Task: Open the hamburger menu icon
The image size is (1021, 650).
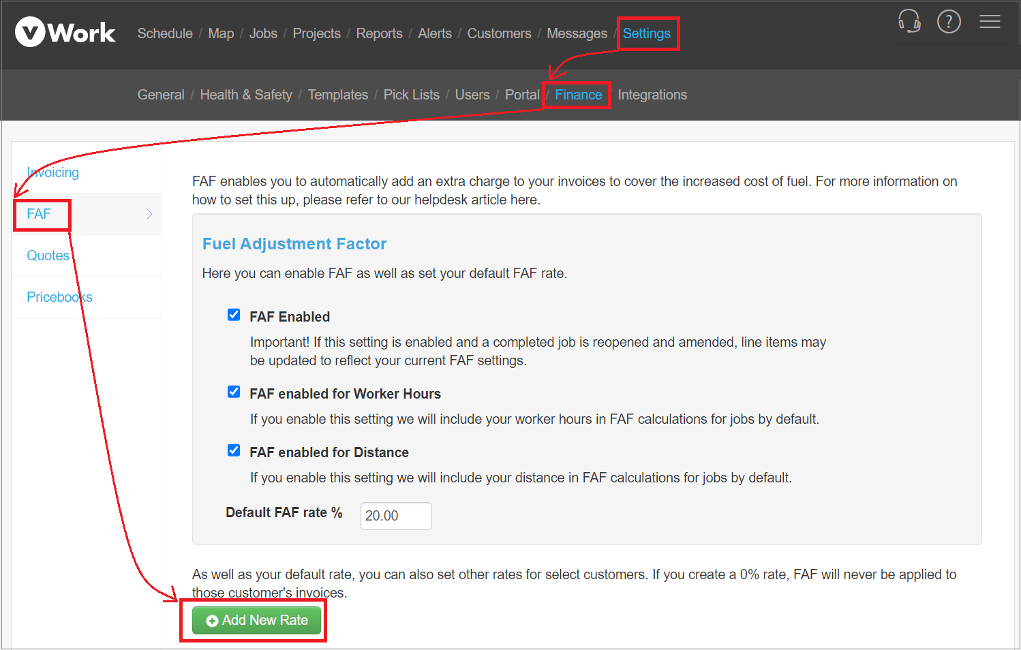Action: [990, 22]
